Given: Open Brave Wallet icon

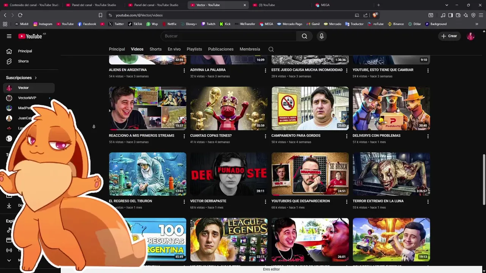Looking at the screenshot, I should tap(458, 15).
